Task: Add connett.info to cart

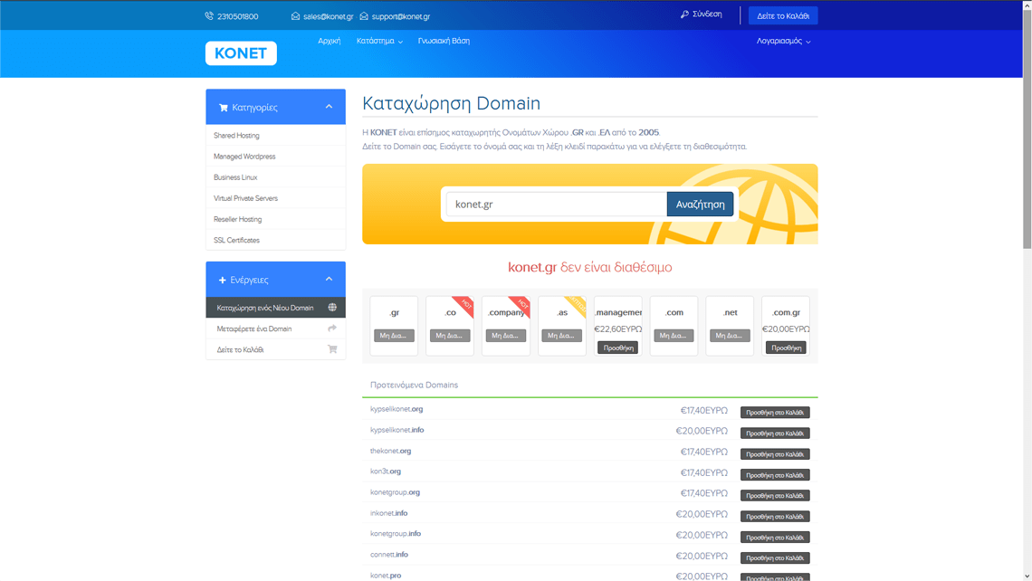Action: point(775,558)
